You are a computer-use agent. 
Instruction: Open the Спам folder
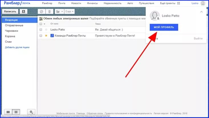point(8,42)
